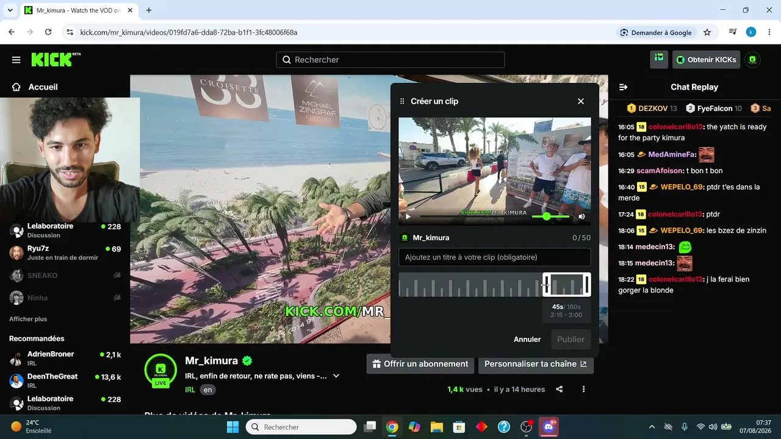The image size is (781, 439).
Task: Open the video's three-dot options menu
Action: click(584, 389)
